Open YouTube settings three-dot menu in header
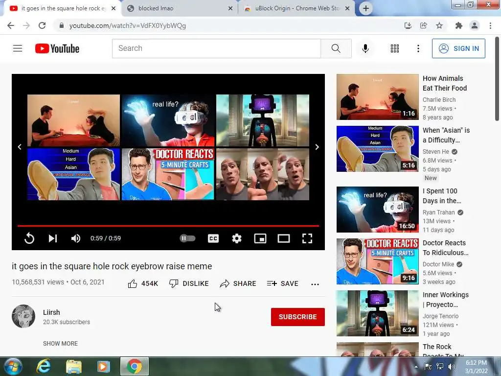This screenshot has height=376, width=501. (418, 48)
